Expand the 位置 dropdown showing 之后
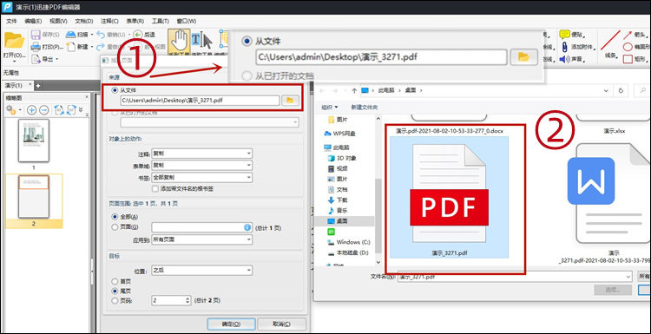Viewport: 651px width, 334px height. point(201,271)
